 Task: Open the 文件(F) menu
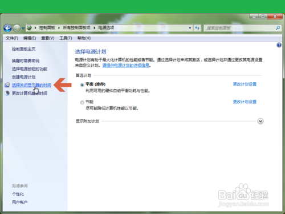click(12, 38)
